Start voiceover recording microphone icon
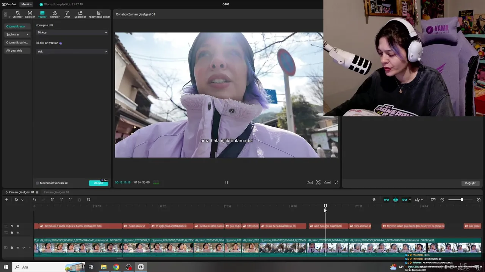This screenshot has width=485, height=272. pyautogui.click(x=374, y=199)
